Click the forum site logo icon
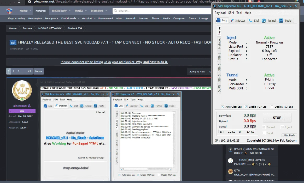Screen dimensions: 304x183 (x=9, y=11)
